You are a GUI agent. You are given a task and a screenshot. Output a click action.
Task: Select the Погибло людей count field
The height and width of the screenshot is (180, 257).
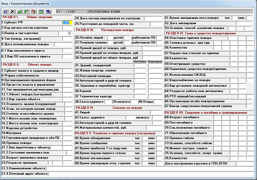pos(110,38)
